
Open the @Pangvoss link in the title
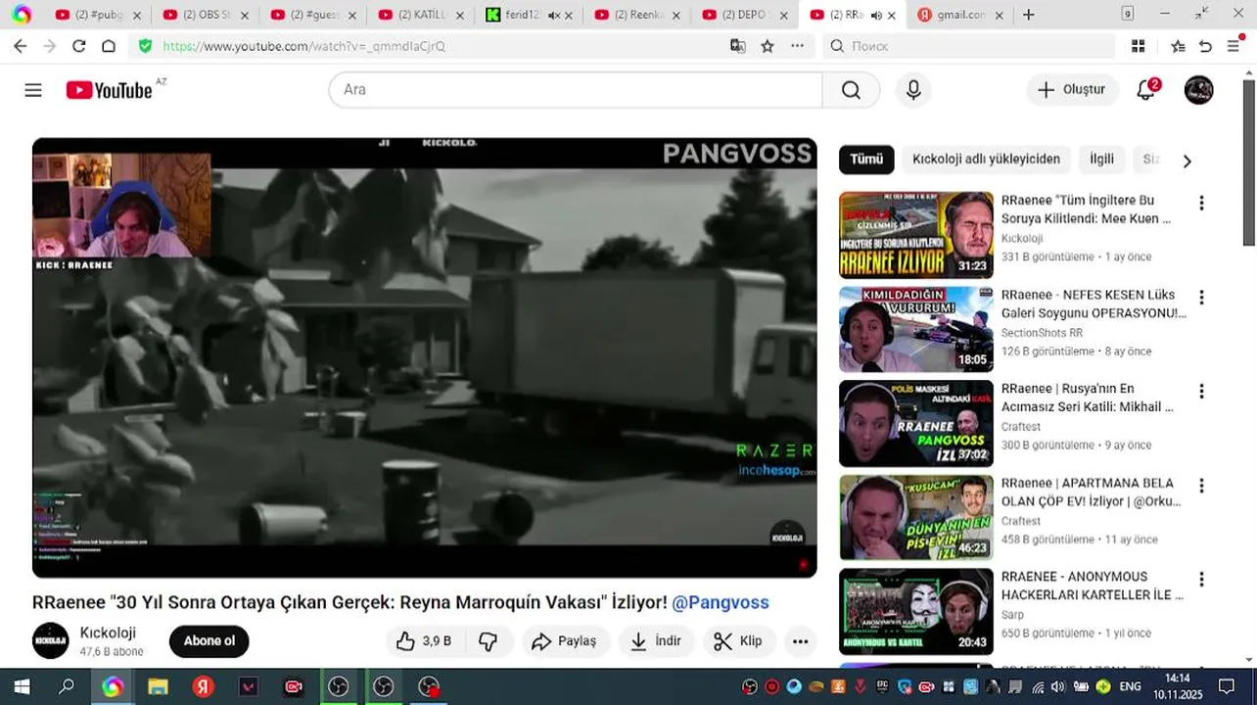click(721, 603)
